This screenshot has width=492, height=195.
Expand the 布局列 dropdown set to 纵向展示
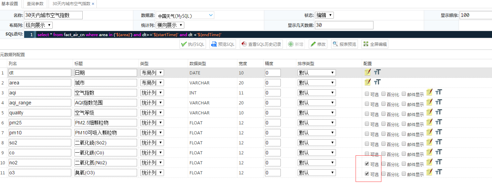pyautogui.click(x=38, y=25)
